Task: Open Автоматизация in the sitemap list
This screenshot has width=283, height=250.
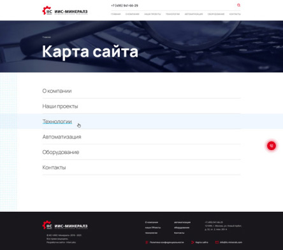Action: pyautogui.click(x=62, y=137)
